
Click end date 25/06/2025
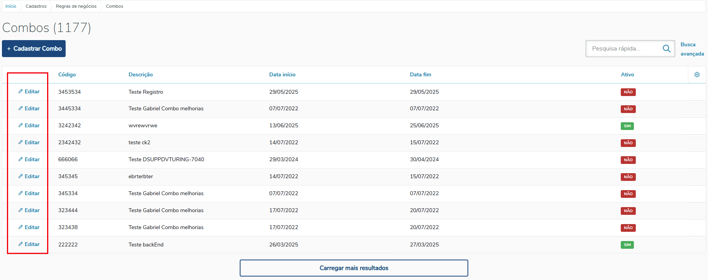424,125
